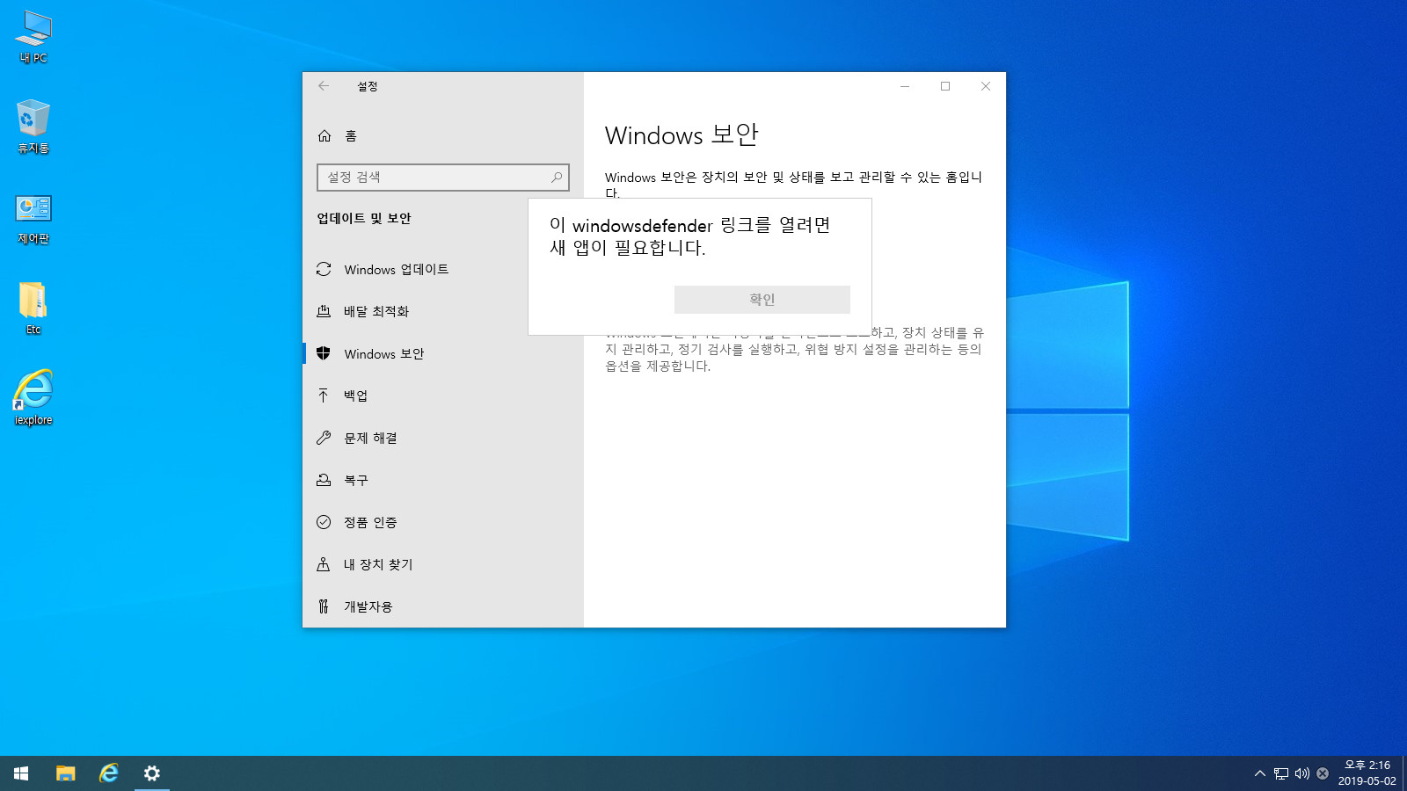
Task: Click the 정품 인증 checkmark icon
Action: pos(324,522)
